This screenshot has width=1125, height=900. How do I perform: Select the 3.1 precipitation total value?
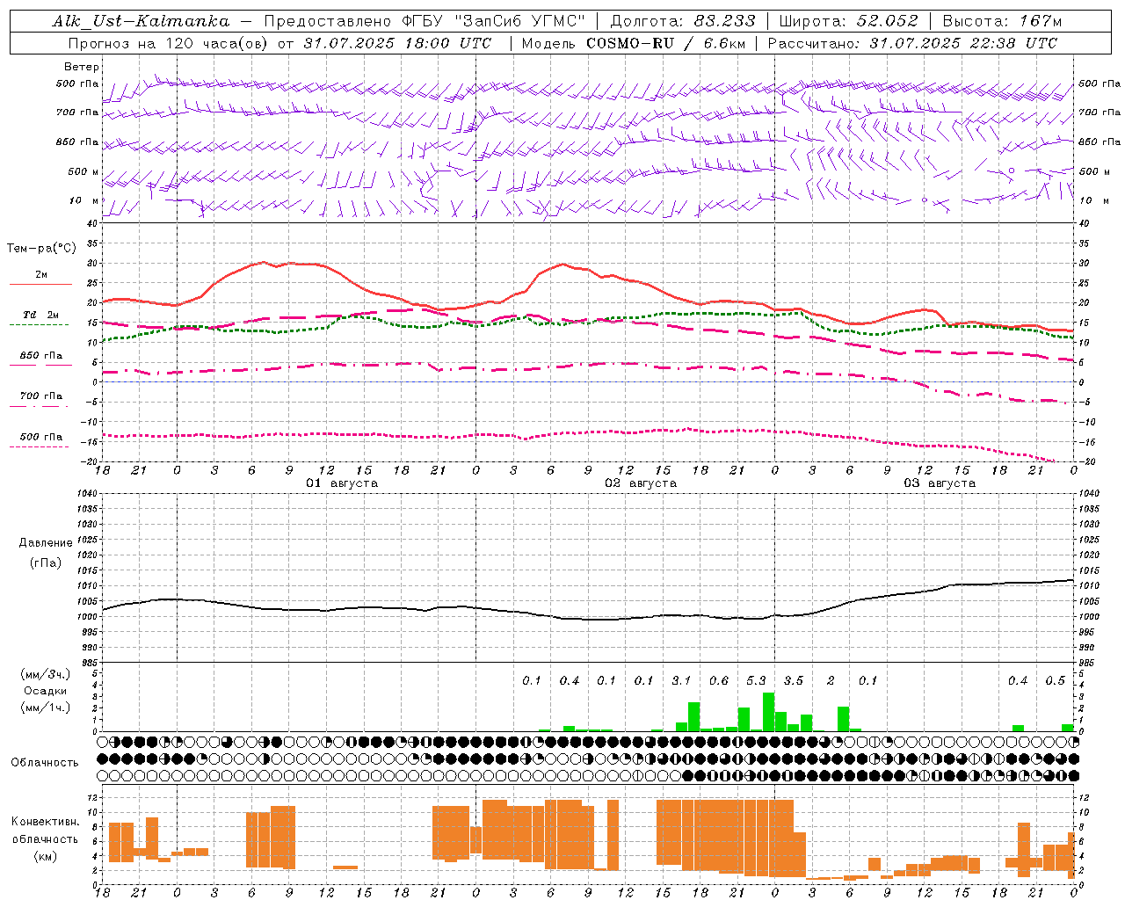(681, 681)
